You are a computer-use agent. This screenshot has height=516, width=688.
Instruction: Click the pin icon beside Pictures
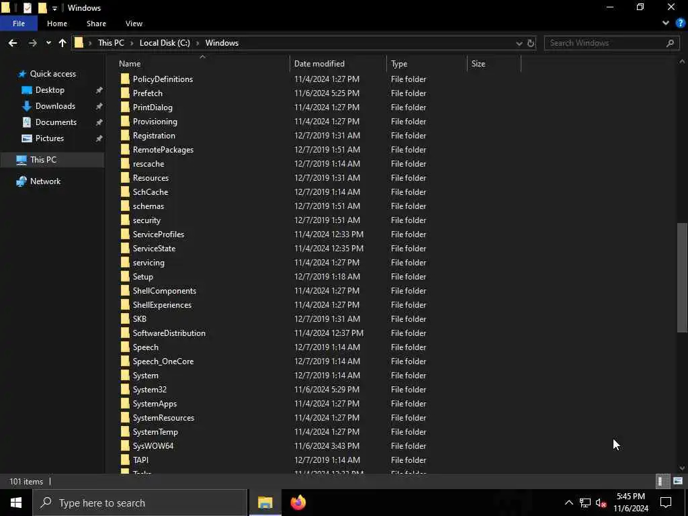[99, 138]
